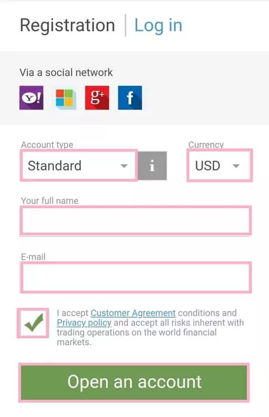This screenshot has height=417, width=269.
Task: Click the Account type label
Action: (x=47, y=145)
